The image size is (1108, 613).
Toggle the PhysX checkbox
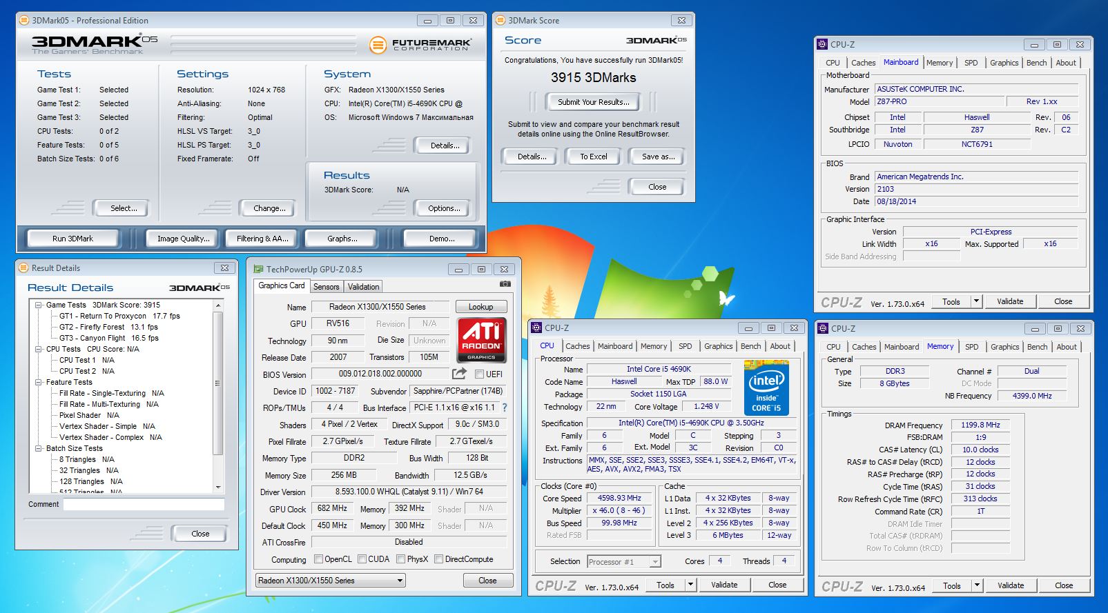pyautogui.click(x=400, y=559)
